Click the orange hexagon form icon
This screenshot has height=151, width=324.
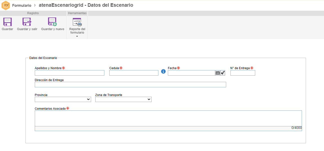pos(6,5)
